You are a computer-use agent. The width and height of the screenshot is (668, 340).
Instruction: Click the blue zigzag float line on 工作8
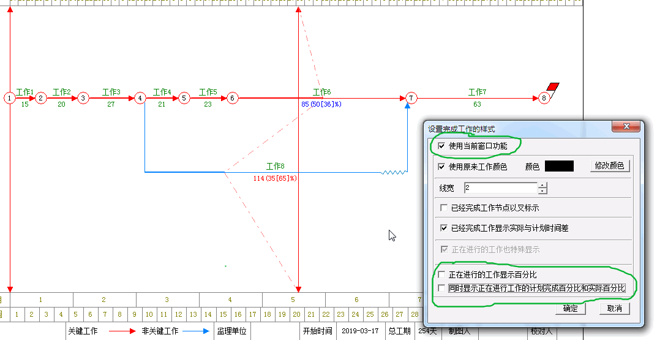(x=394, y=173)
